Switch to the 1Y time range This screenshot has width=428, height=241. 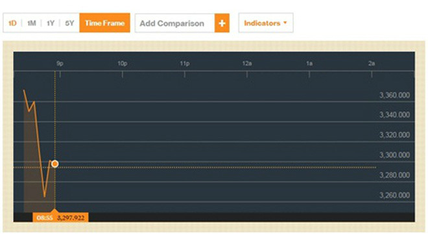(x=50, y=23)
